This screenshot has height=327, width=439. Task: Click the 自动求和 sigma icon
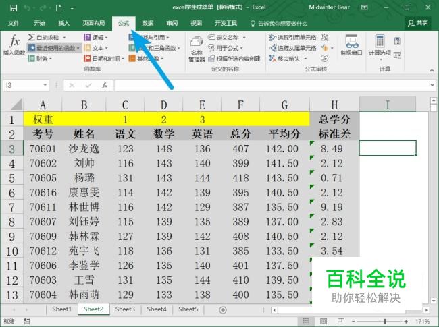pyautogui.click(x=31, y=37)
